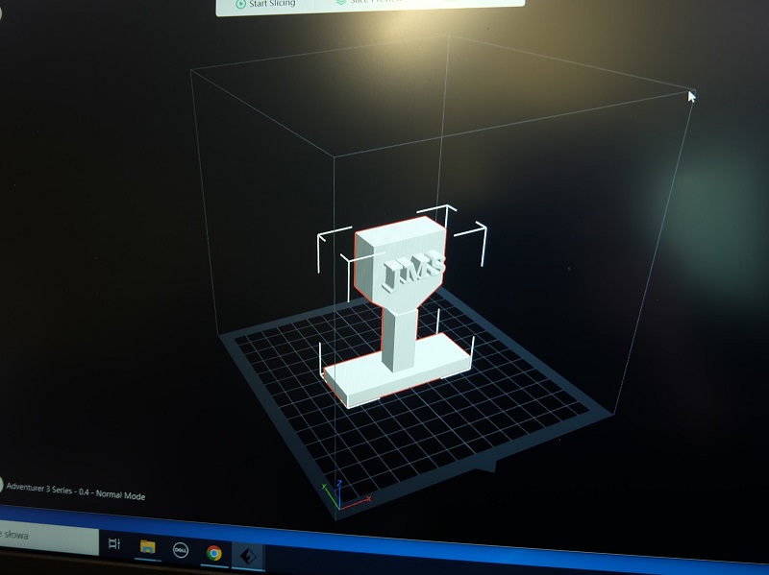Click the FlashPrint icon in the taskbar
The height and width of the screenshot is (575, 769).
(x=248, y=556)
